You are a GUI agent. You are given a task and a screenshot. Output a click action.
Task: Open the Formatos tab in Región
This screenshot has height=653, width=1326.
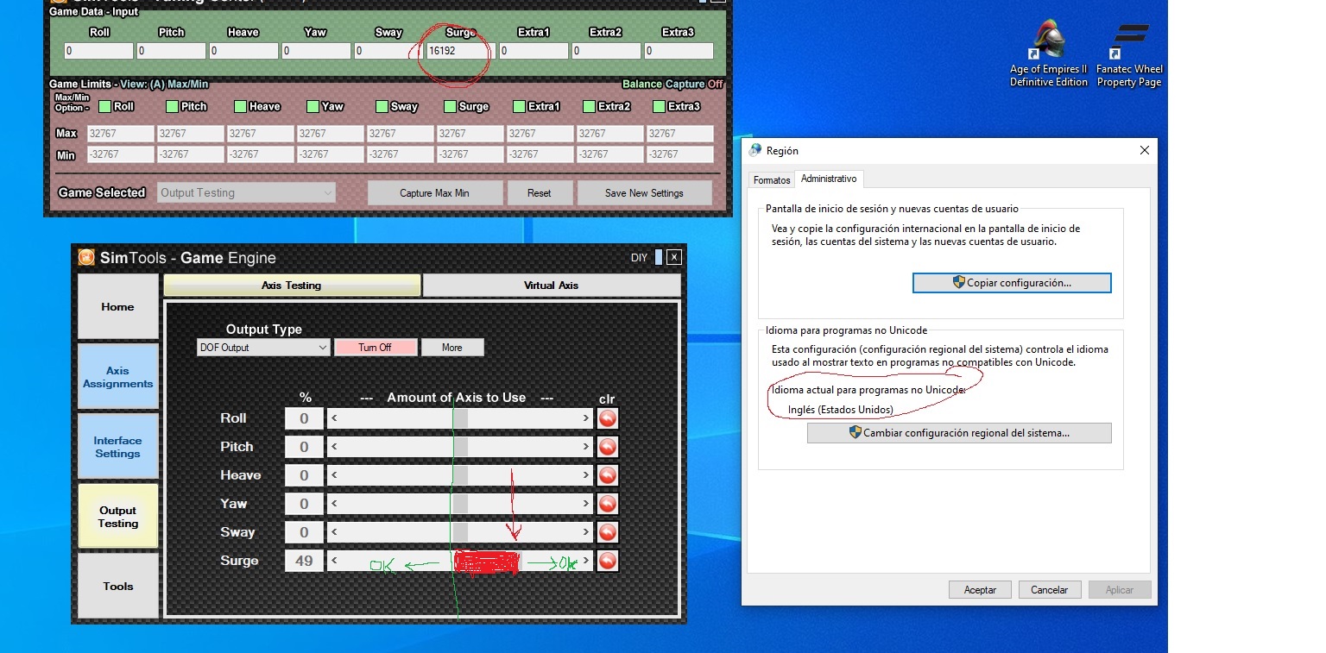coord(772,180)
